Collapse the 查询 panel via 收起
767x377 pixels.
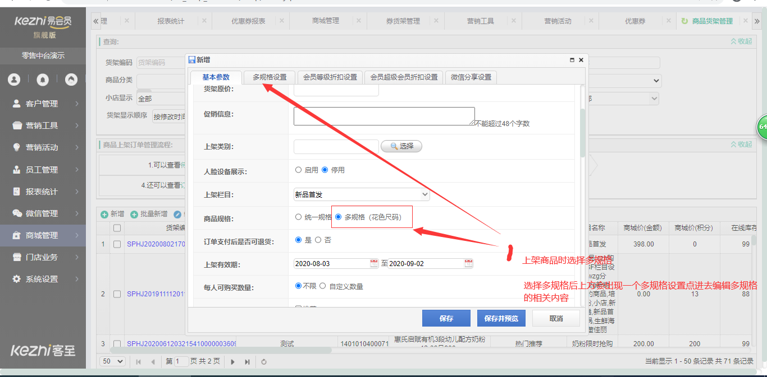point(741,41)
